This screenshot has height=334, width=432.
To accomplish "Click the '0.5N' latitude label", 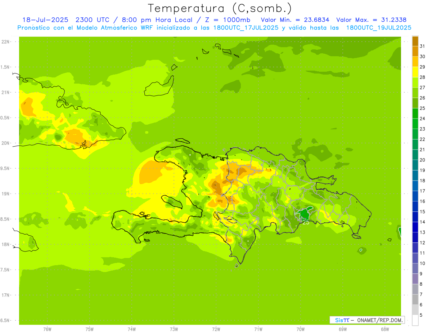I will 5,118.
